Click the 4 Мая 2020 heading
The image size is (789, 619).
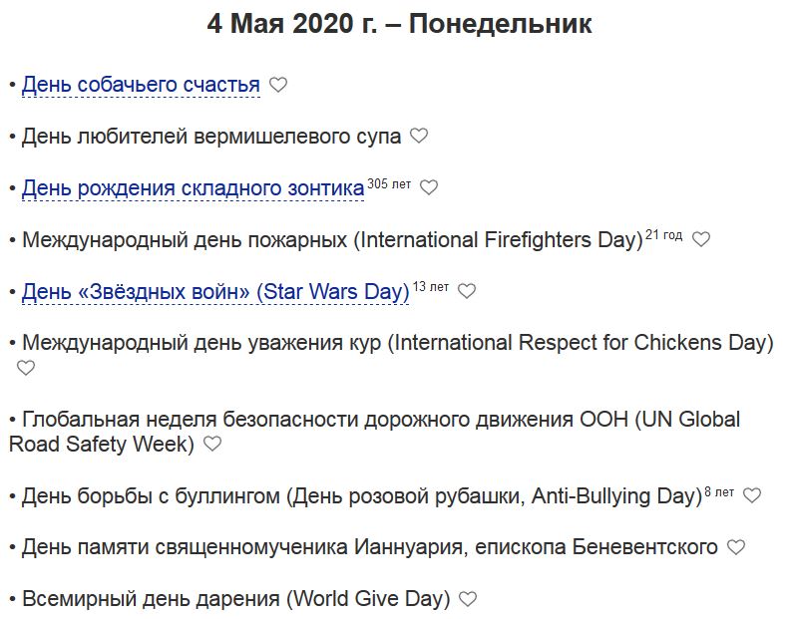pyautogui.click(x=399, y=24)
